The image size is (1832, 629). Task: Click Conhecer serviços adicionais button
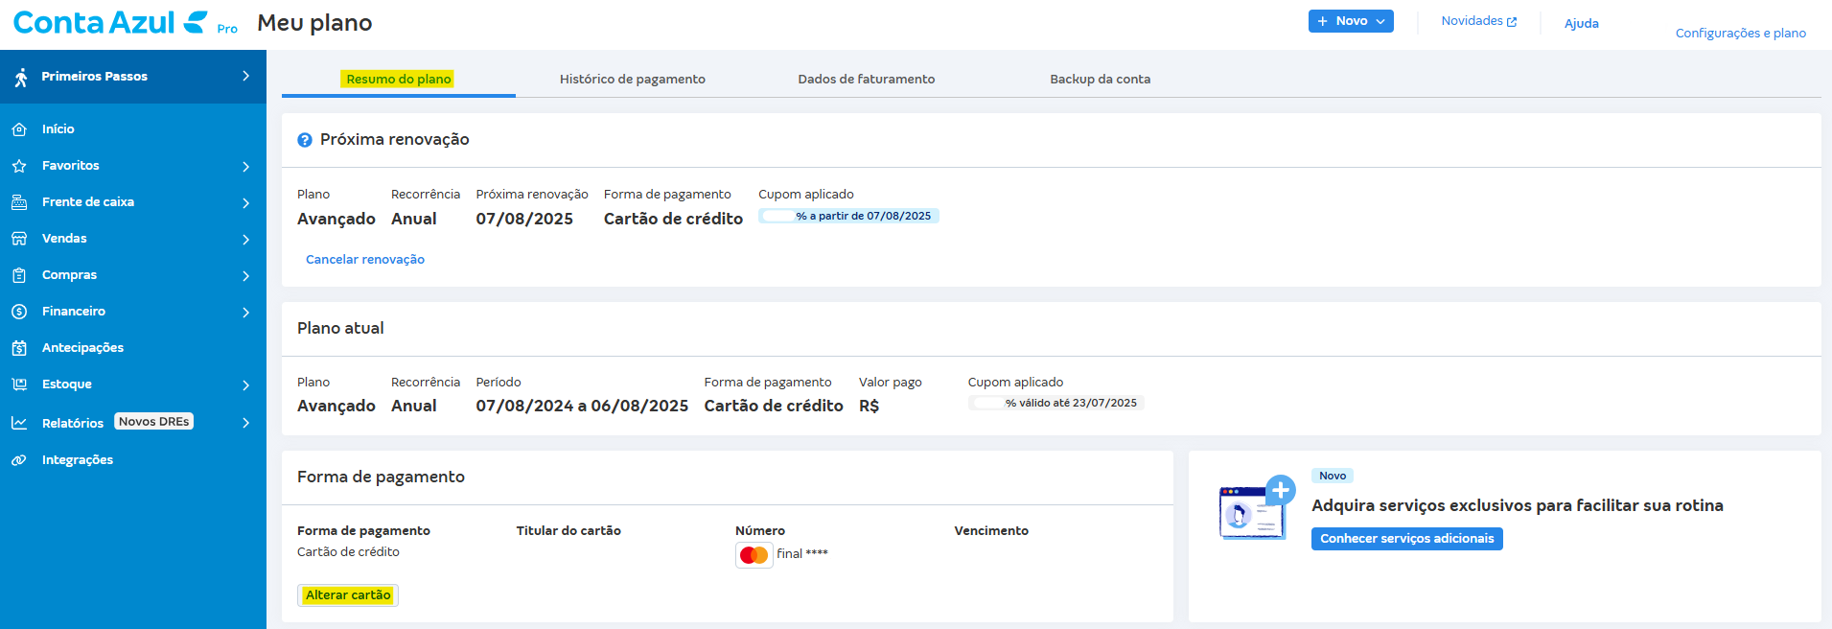pyautogui.click(x=1406, y=539)
